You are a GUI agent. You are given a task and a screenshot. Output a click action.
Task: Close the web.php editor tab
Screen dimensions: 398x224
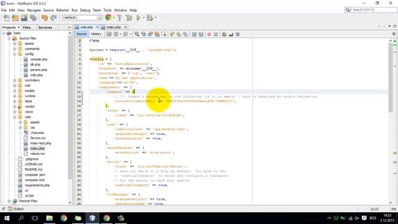[x=98, y=27]
